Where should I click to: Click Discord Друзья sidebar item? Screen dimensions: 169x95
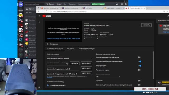point(31,9)
